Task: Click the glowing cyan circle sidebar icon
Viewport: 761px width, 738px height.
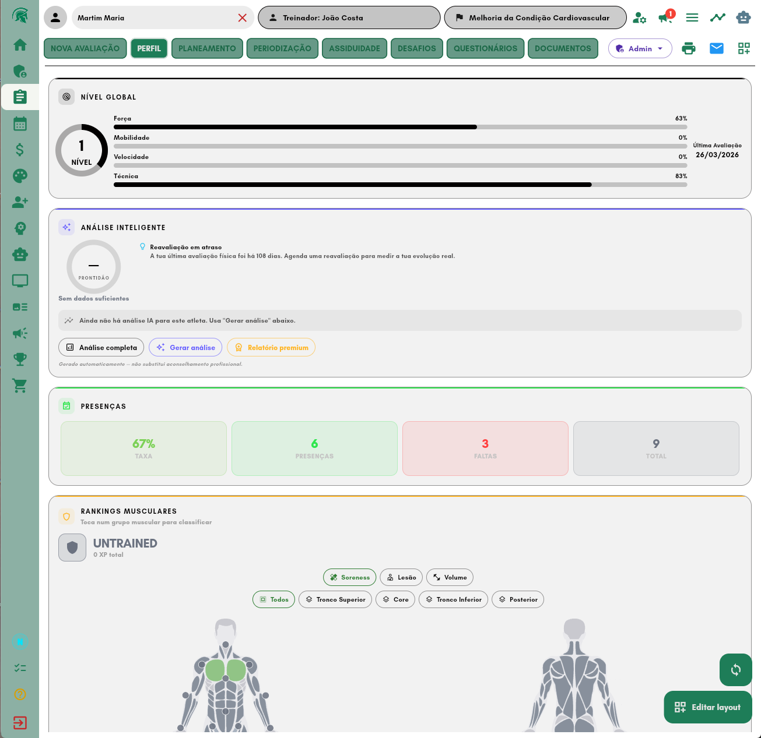Action: coord(20,641)
